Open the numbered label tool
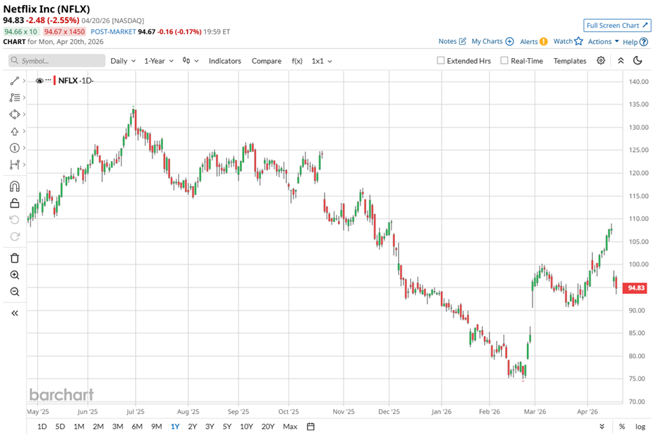 coord(15,148)
